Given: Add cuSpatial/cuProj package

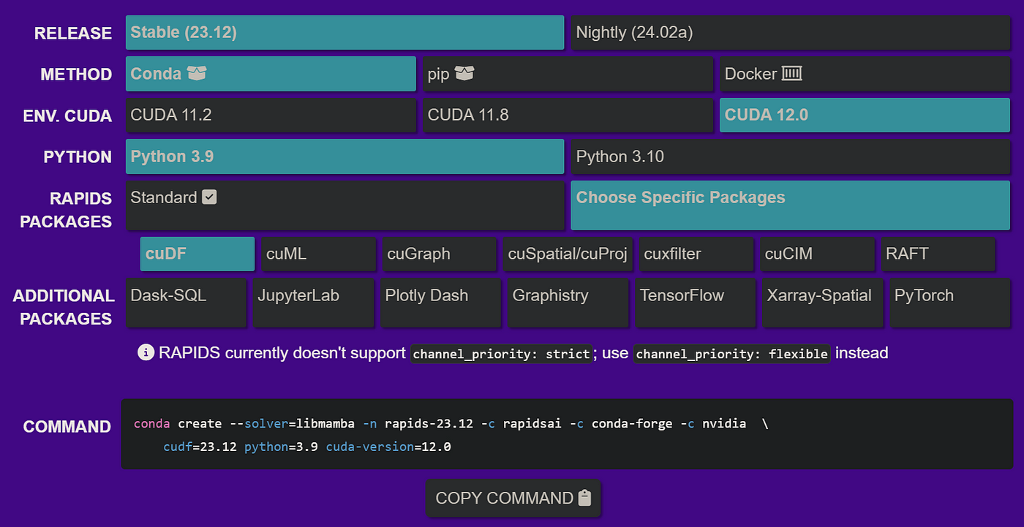Looking at the screenshot, I should pos(568,254).
